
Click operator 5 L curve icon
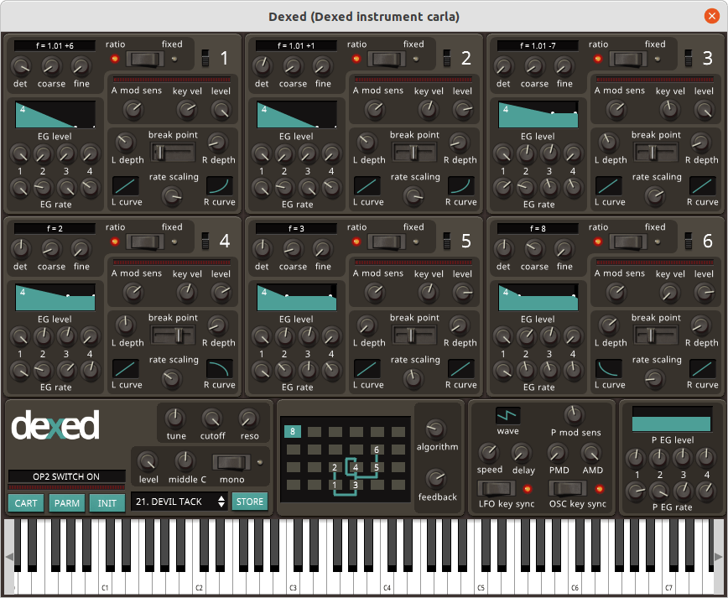(367, 369)
